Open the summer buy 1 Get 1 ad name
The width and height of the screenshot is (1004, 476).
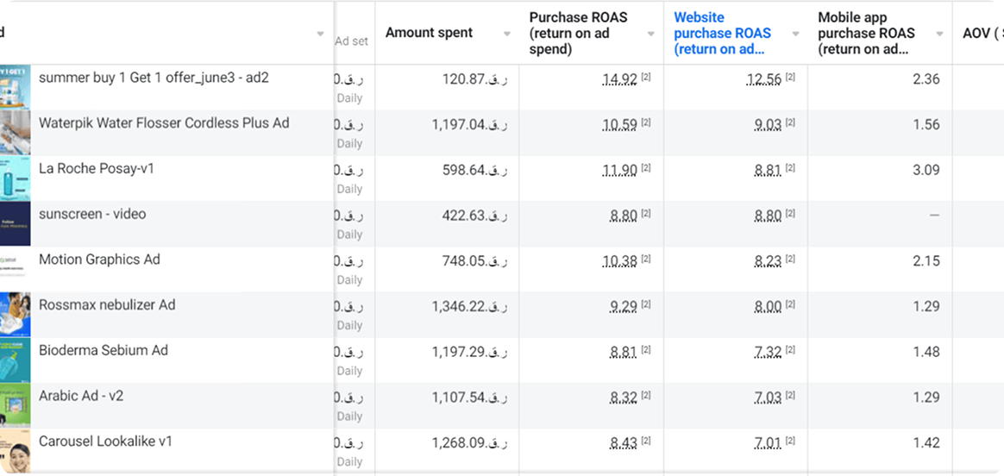click(x=154, y=78)
